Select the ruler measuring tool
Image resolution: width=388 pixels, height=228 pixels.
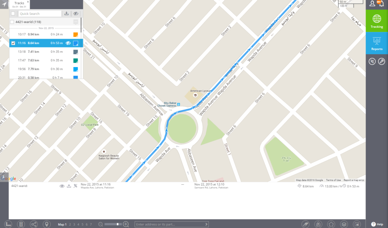point(8,224)
